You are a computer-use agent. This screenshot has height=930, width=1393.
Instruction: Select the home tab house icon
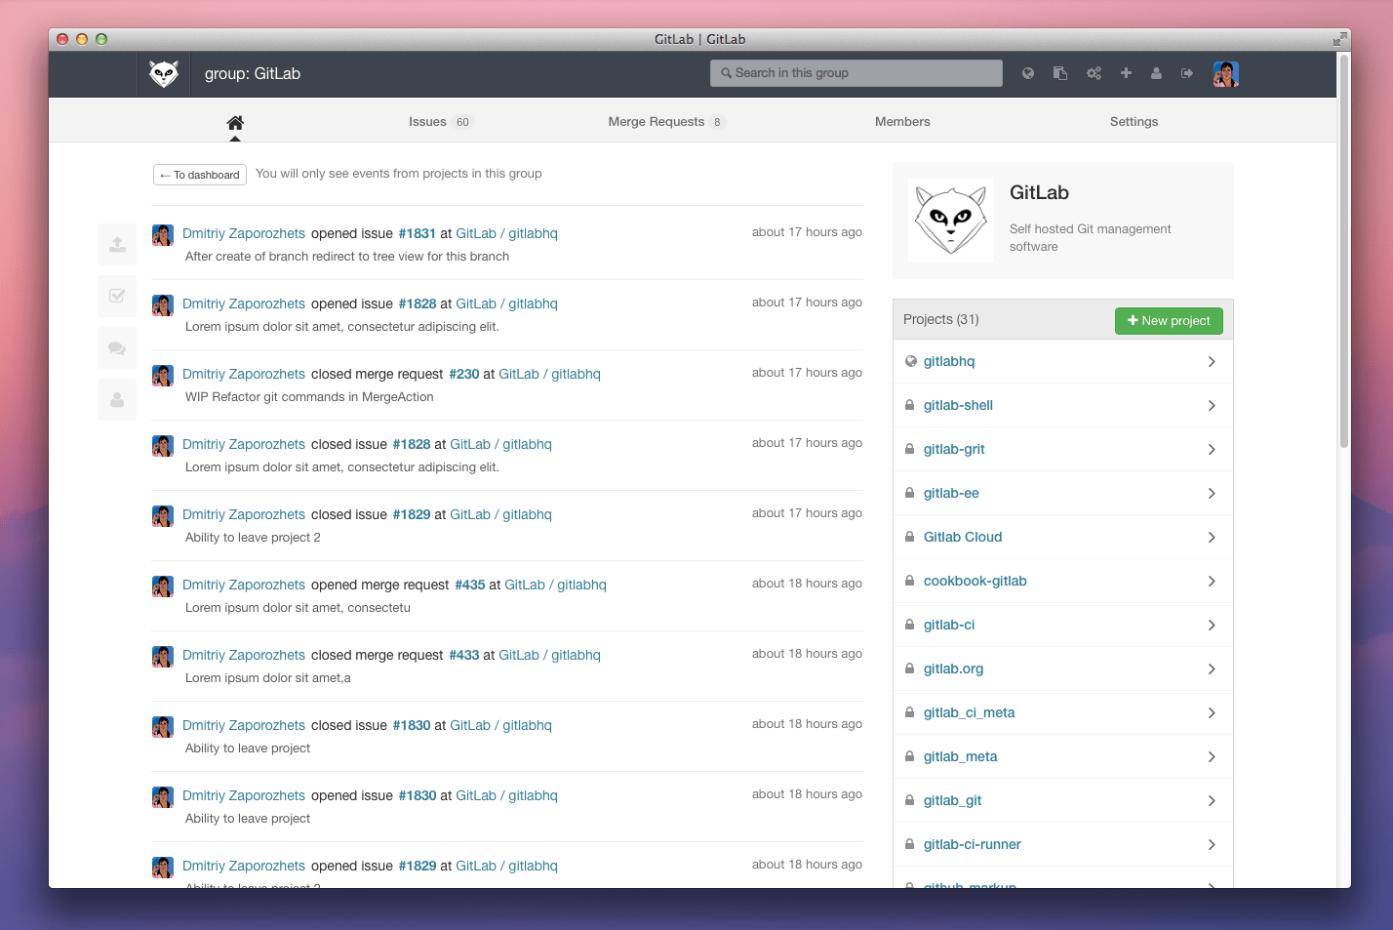(x=234, y=120)
